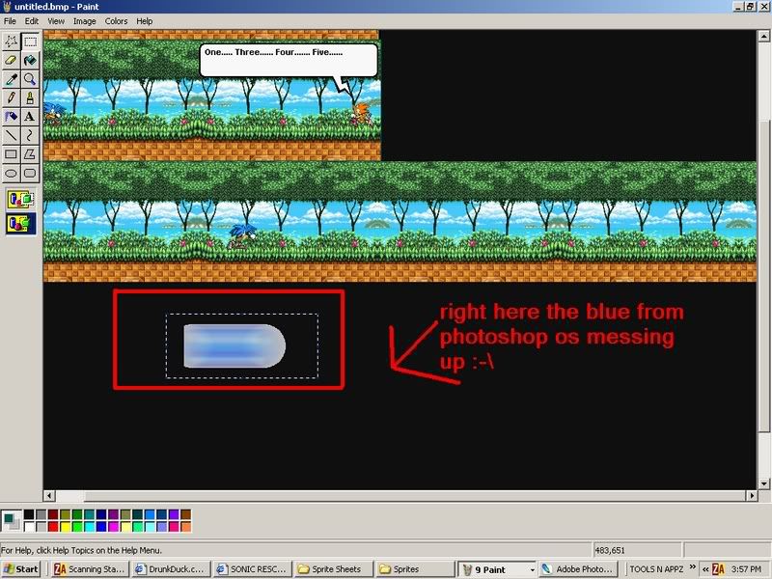Open the Colors menu
Image resolution: width=772 pixels, height=579 pixels.
coord(116,21)
